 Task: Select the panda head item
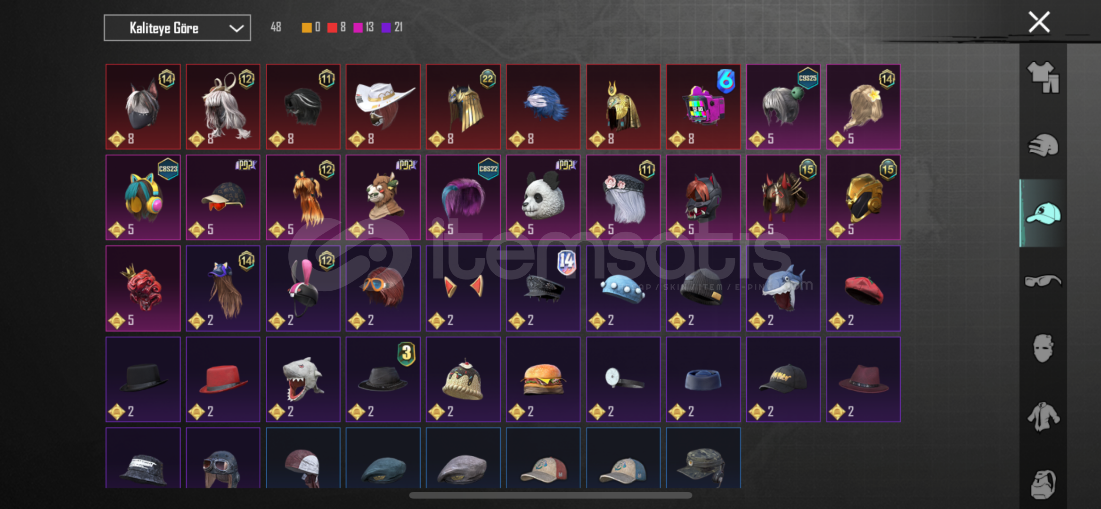click(x=543, y=197)
